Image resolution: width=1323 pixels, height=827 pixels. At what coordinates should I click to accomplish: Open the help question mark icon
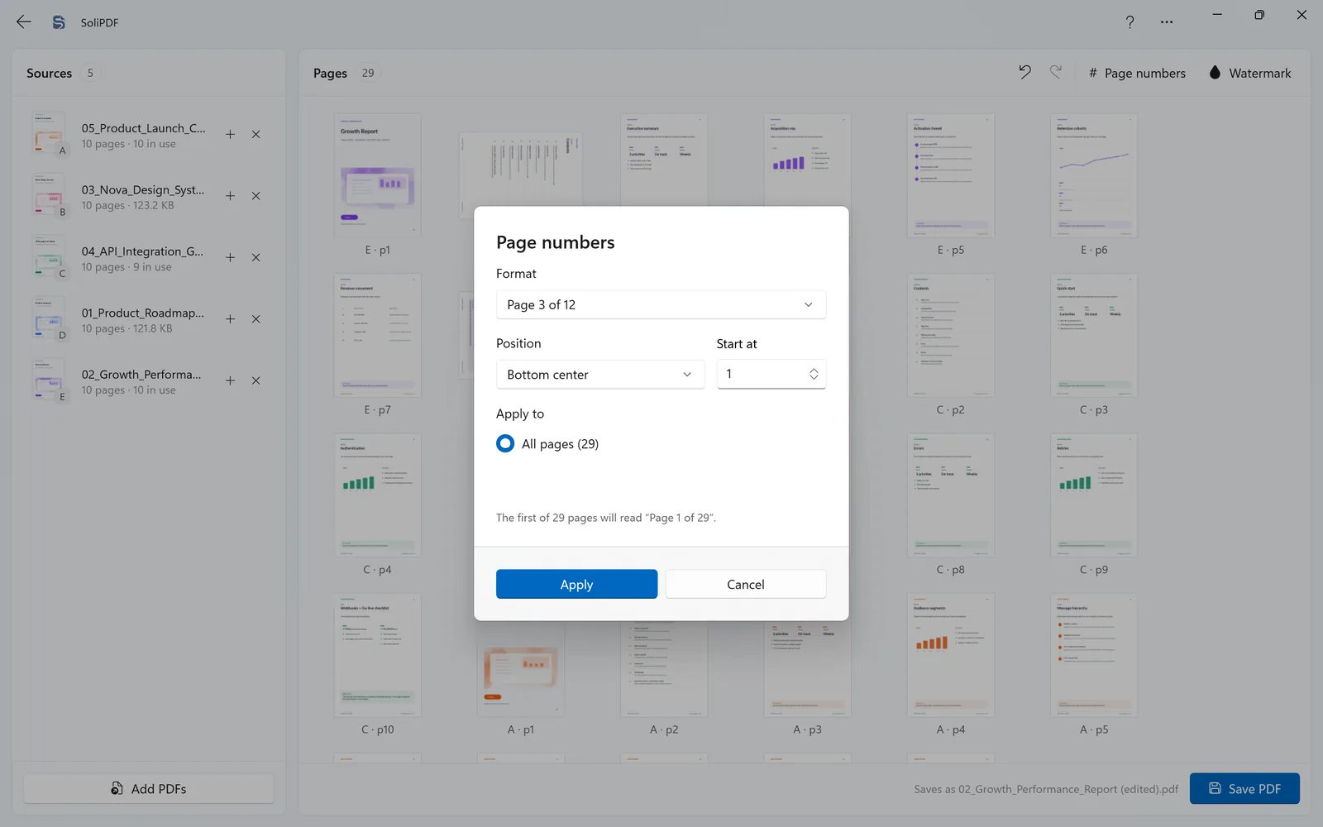1130,22
